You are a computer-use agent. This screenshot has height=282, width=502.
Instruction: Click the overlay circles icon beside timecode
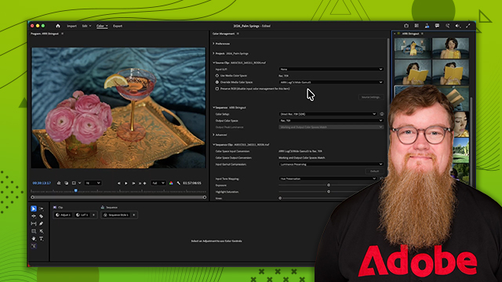click(x=66, y=183)
